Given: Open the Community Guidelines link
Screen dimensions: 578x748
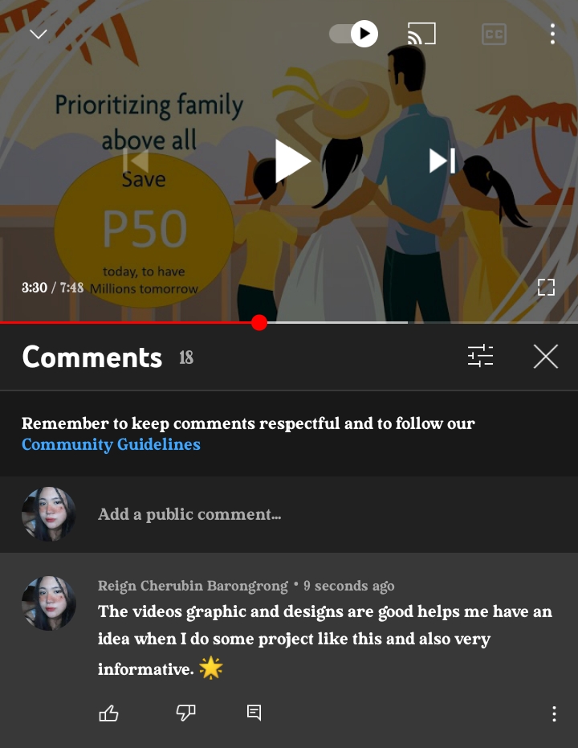Looking at the screenshot, I should point(111,444).
